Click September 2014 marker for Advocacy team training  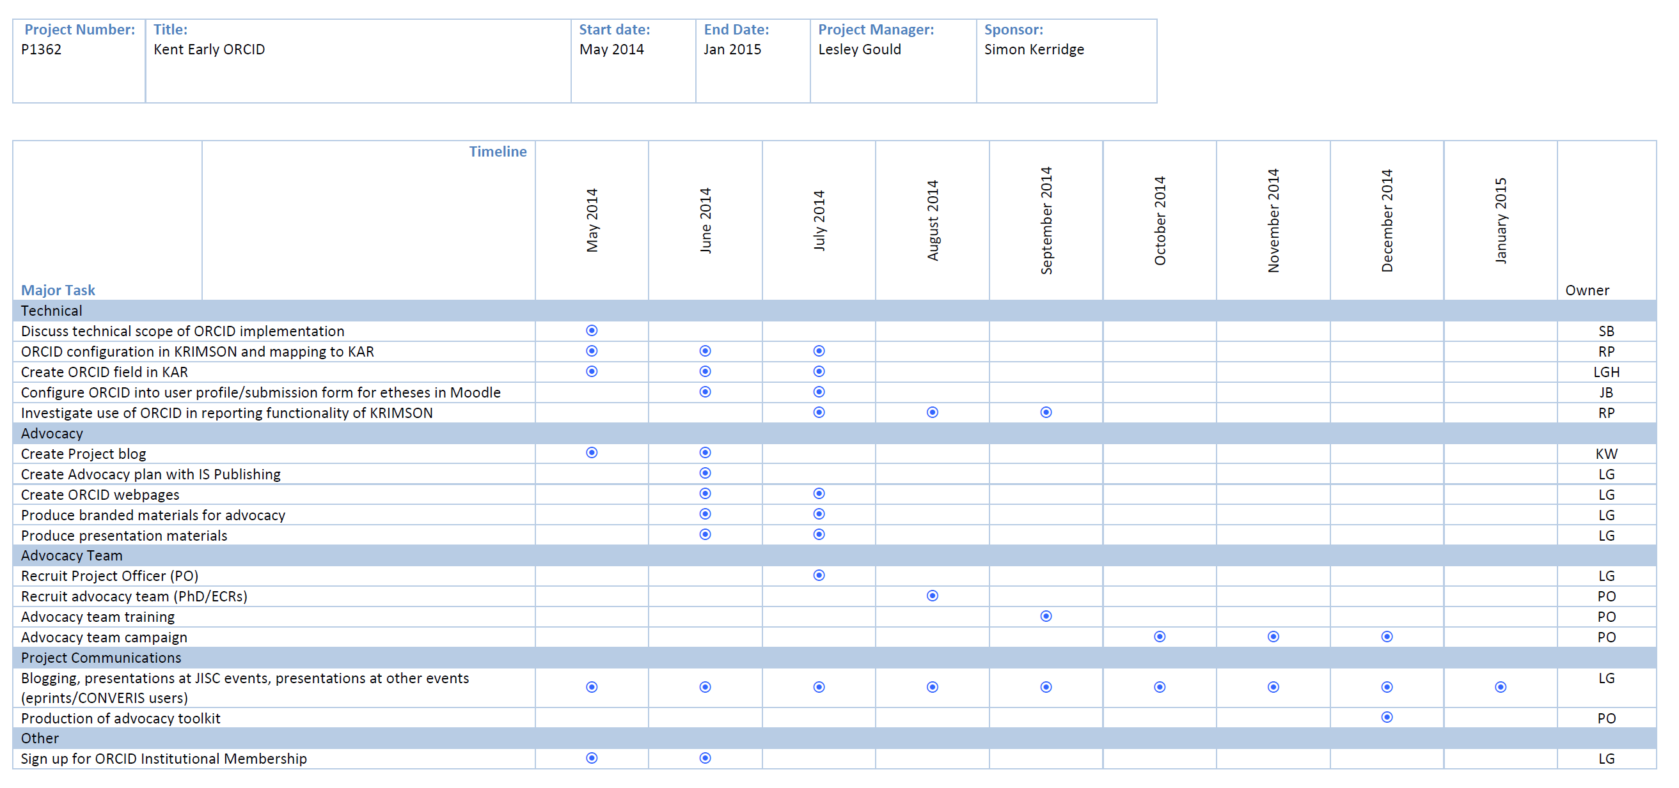pos(1046,616)
